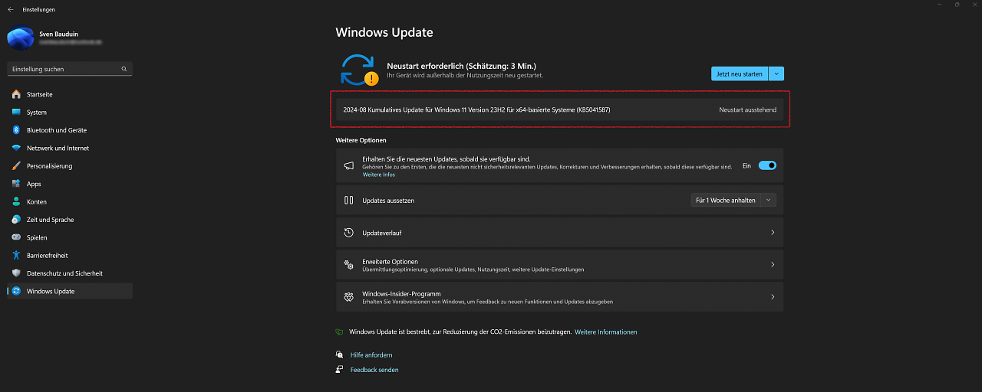The width and height of the screenshot is (982, 392).
Task: Click the Einstellung suchen search field
Action: pos(70,69)
